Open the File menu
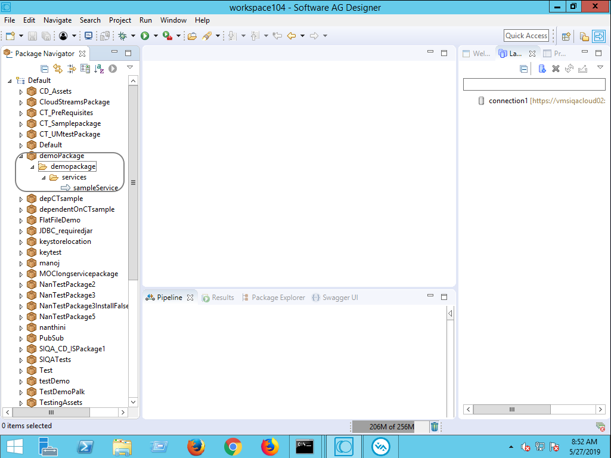This screenshot has height=458, width=611. [10, 20]
